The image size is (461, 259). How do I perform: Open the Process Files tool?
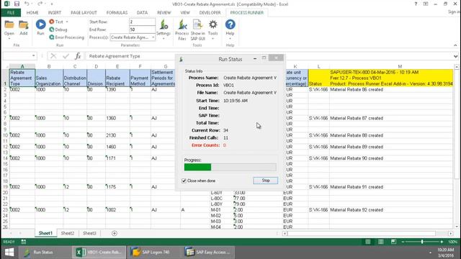[x=182, y=30]
